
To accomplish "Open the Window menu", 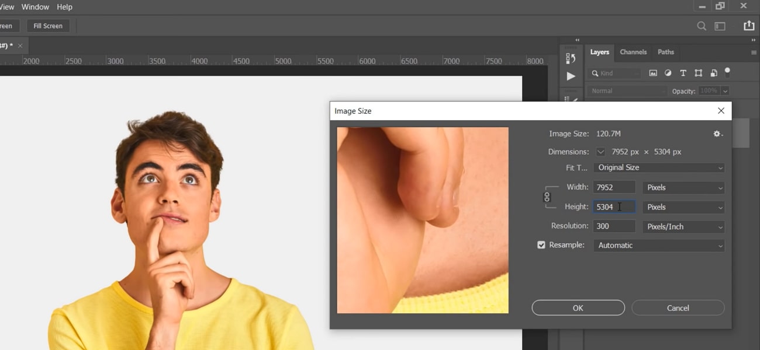I will pos(35,7).
